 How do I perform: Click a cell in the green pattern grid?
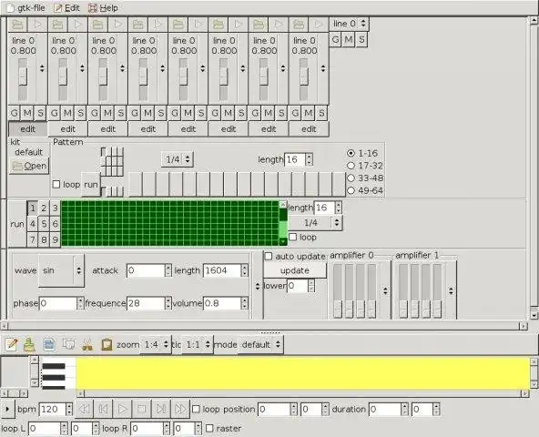(x=170, y=224)
